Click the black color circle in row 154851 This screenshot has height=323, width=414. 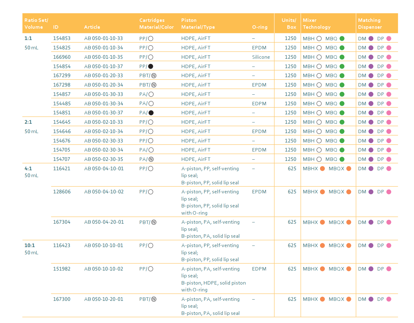click(x=151, y=113)
